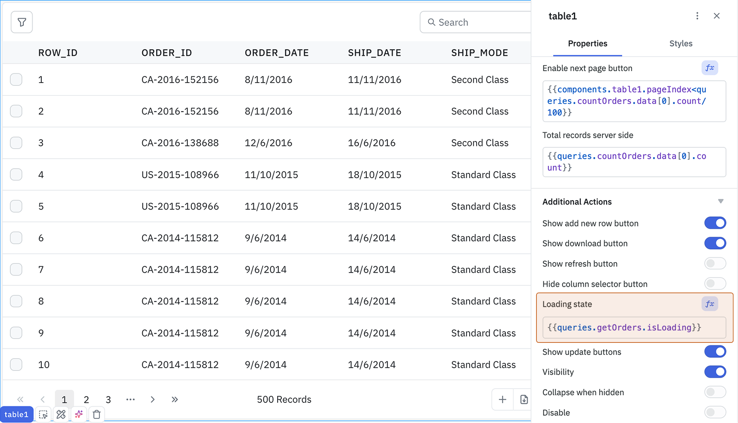The width and height of the screenshot is (738, 423).
Task: Switch to the Styles tab
Action: tap(681, 43)
